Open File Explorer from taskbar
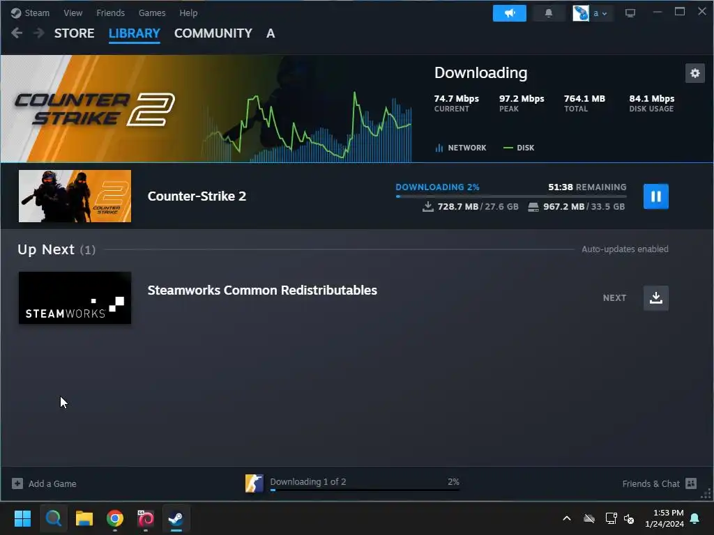This screenshot has height=535, width=714. pyautogui.click(x=84, y=518)
